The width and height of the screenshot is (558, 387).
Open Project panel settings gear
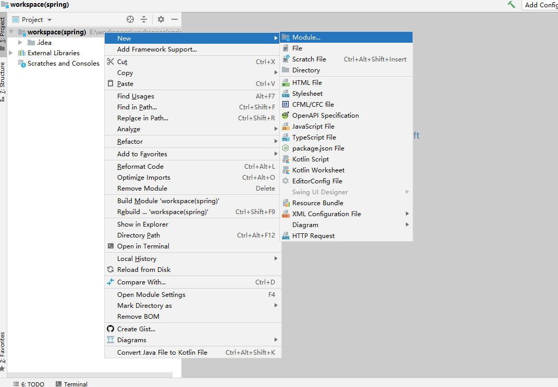[161, 19]
